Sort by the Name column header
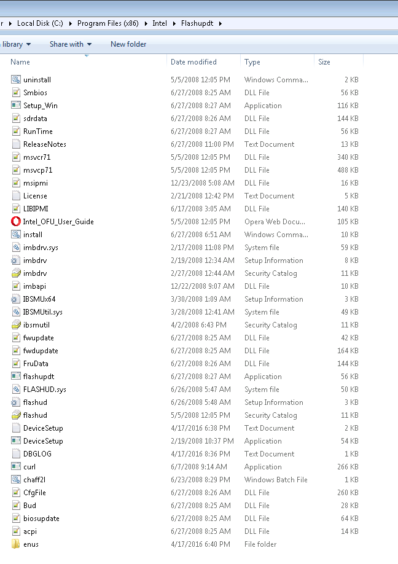This screenshot has width=398, height=564. click(20, 62)
